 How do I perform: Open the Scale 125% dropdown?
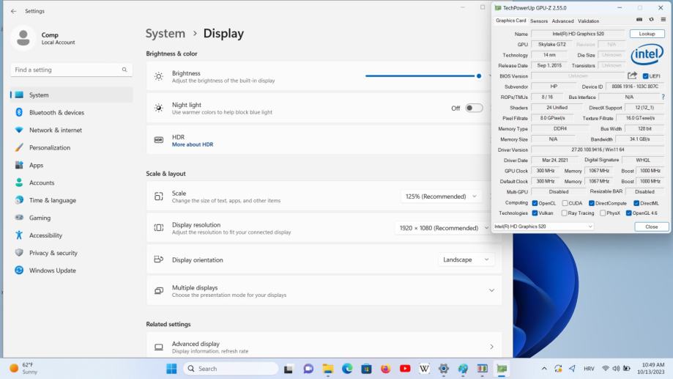point(442,196)
